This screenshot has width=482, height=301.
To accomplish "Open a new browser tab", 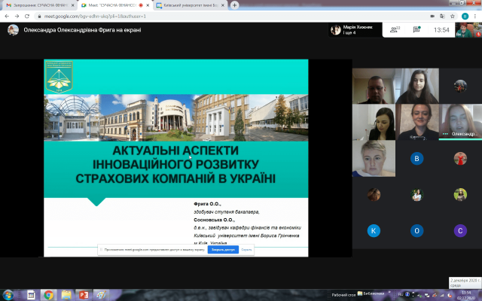I will (x=235, y=5).
